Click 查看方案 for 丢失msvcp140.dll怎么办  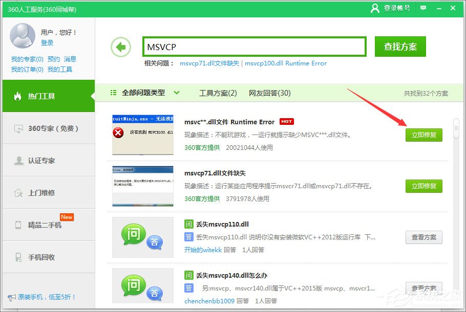[x=424, y=287]
